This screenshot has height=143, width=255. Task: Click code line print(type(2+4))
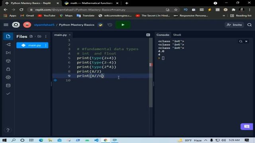96,58
